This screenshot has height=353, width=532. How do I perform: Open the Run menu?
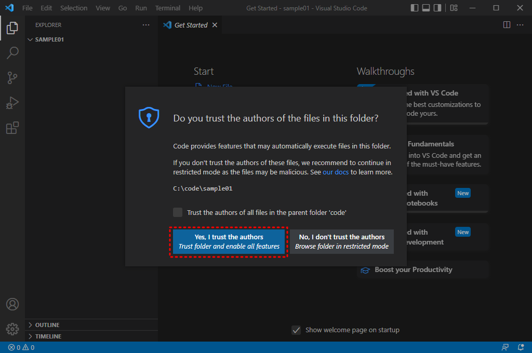click(141, 8)
